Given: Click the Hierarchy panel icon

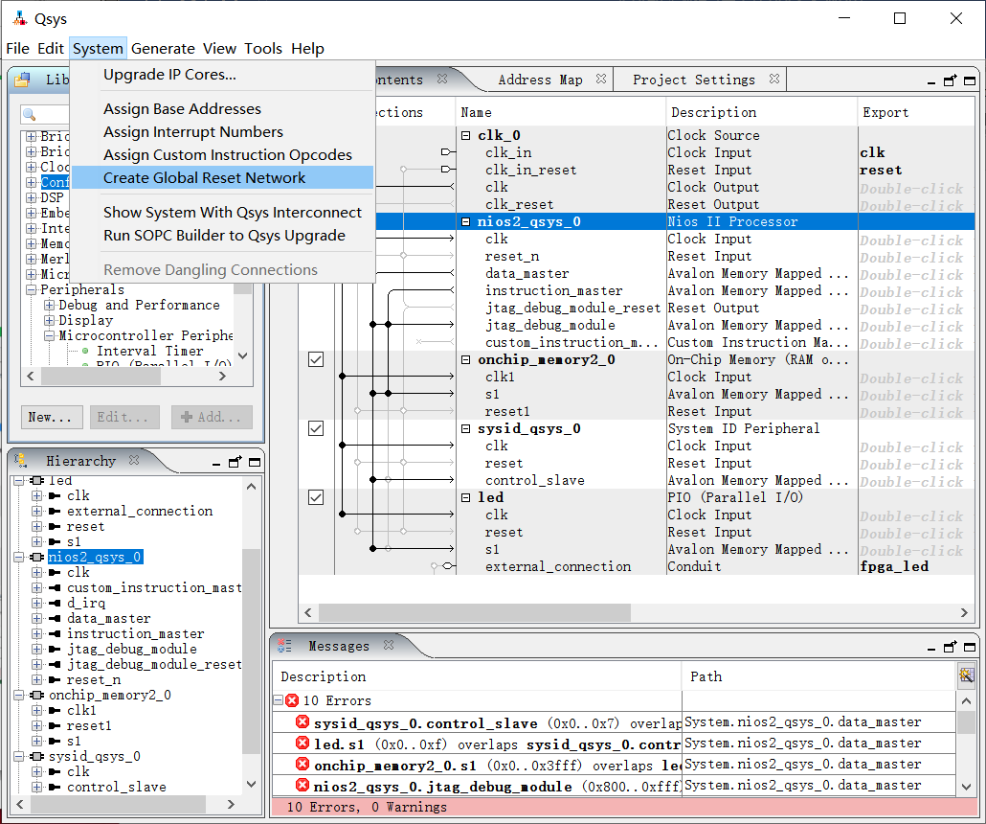Looking at the screenshot, I should (21, 461).
